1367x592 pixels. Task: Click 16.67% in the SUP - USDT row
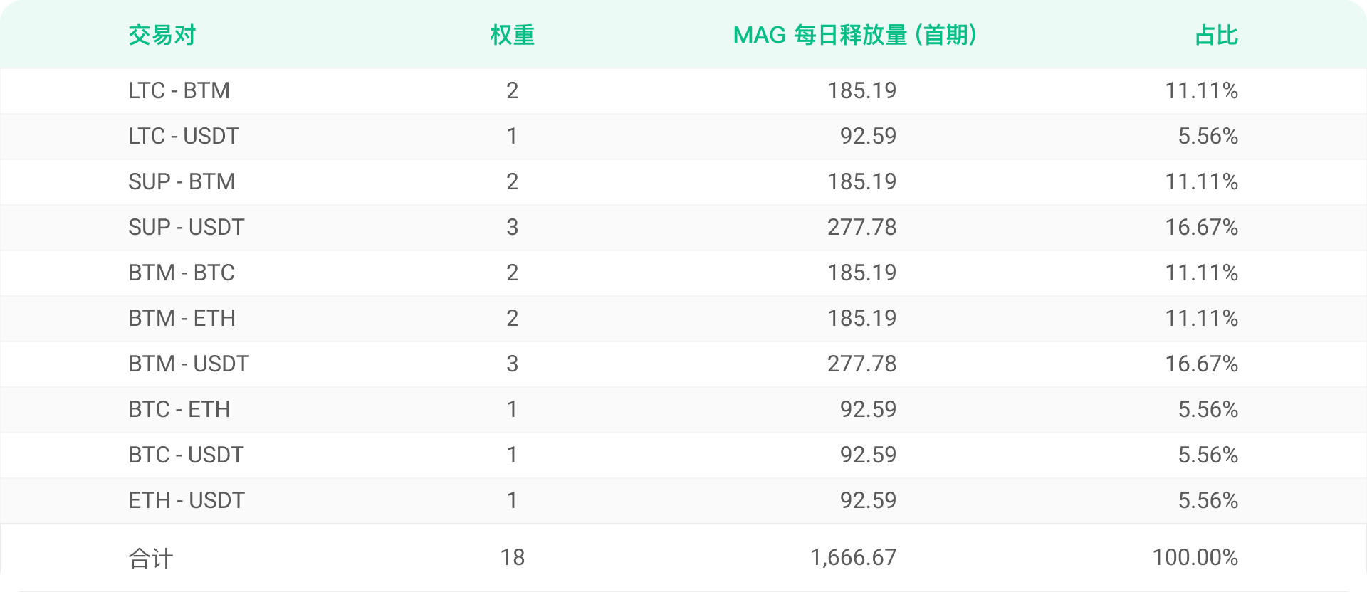[x=1202, y=227]
